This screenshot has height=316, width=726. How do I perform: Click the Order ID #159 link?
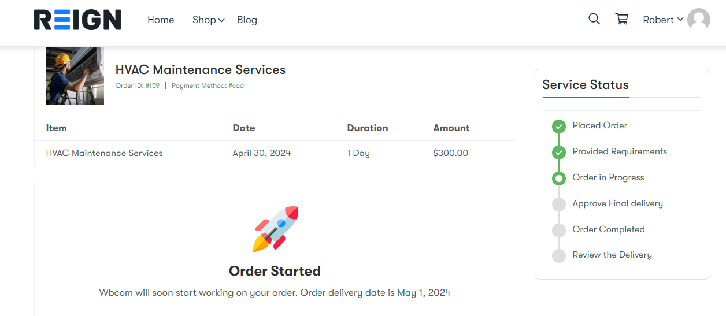click(x=152, y=85)
